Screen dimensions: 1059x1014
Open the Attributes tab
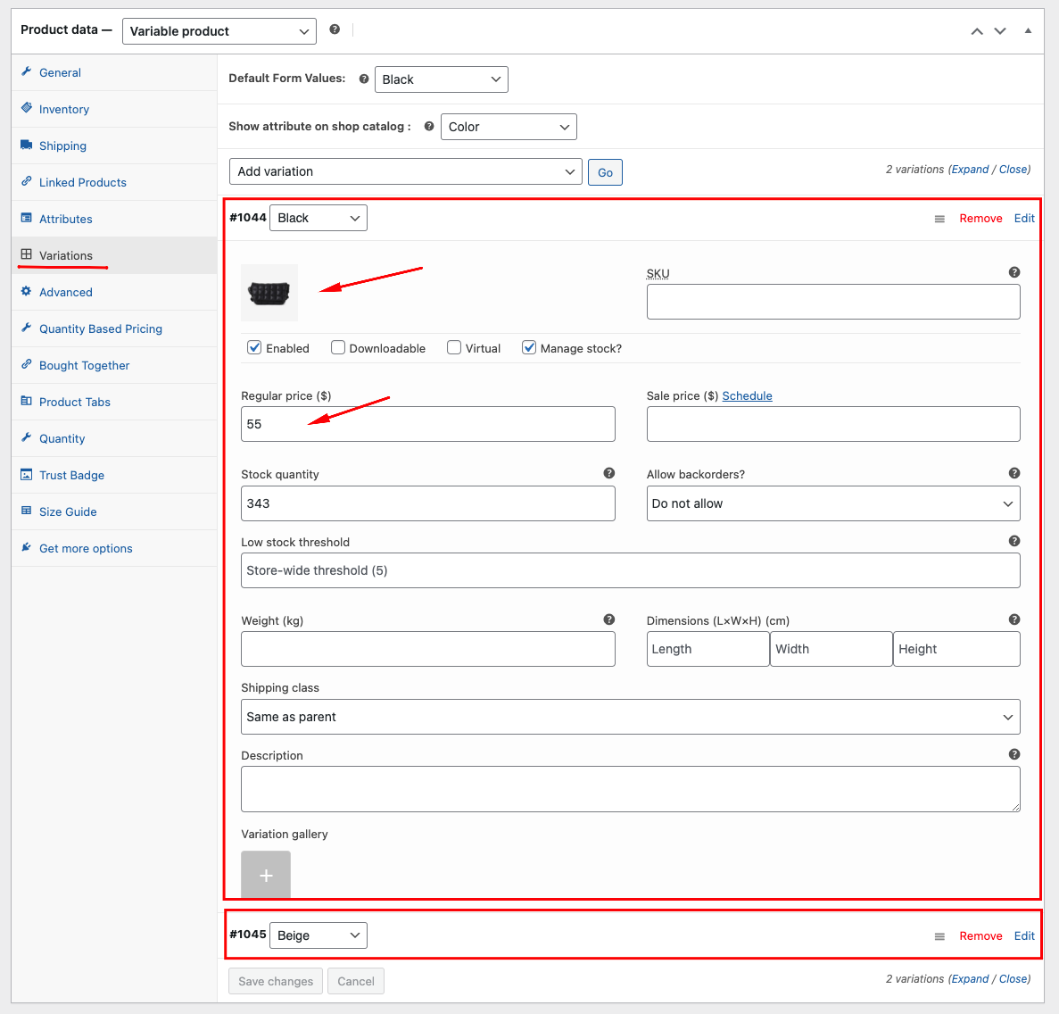tap(66, 219)
